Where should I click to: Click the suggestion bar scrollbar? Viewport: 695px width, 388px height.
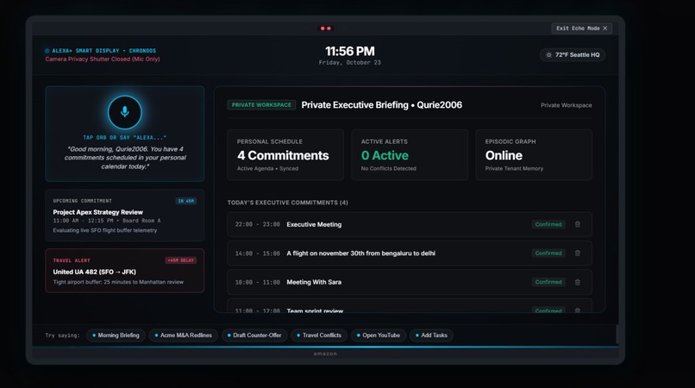[x=617, y=335]
